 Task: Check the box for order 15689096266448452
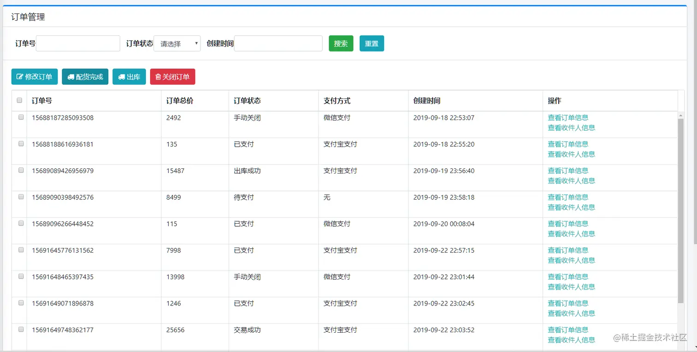[x=21, y=223]
